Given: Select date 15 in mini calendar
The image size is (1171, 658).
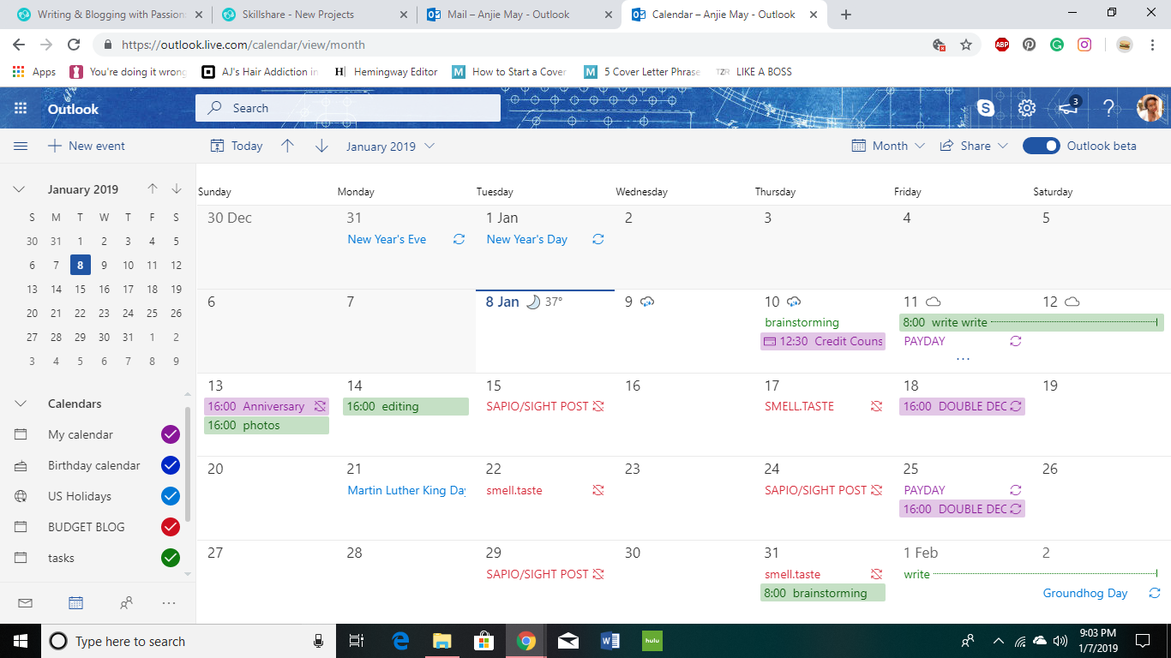Looking at the screenshot, I should point(80,290).
